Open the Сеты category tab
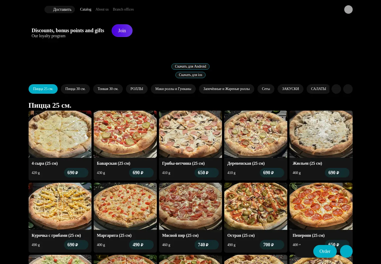Viewport: 381px width, 264px height. (266, 89)
